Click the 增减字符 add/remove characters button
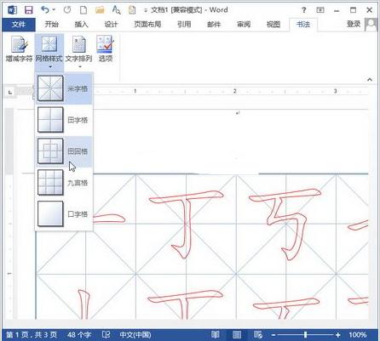380x341 pixels. tap(19, 48)
